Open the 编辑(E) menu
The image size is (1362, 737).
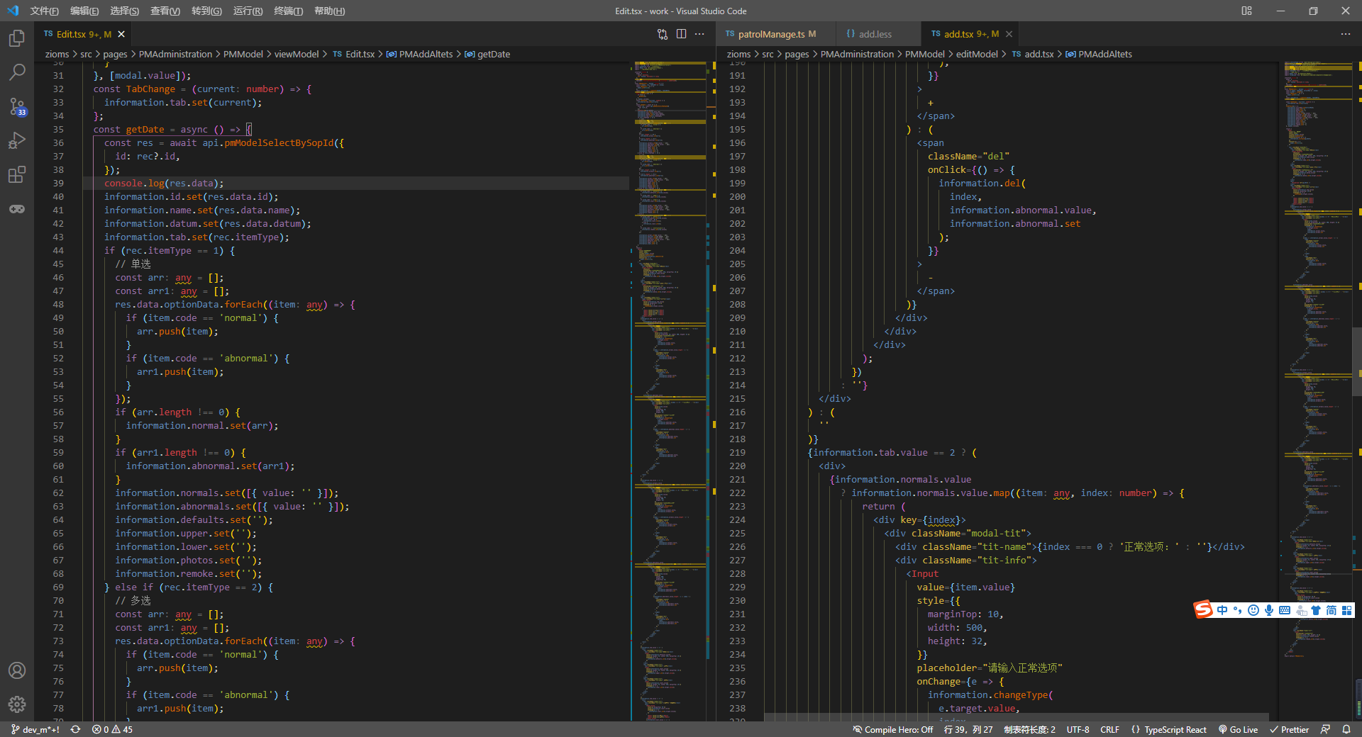pyautogui.click(x=84, y=11)
